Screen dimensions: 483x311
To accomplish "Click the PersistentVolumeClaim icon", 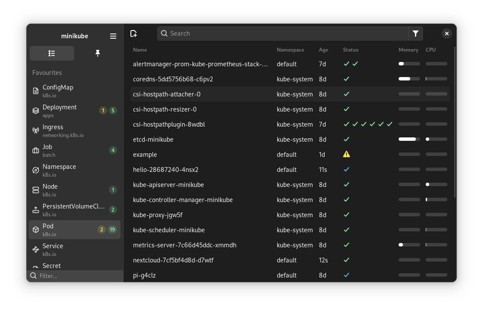I will click(x=36, y=210).
